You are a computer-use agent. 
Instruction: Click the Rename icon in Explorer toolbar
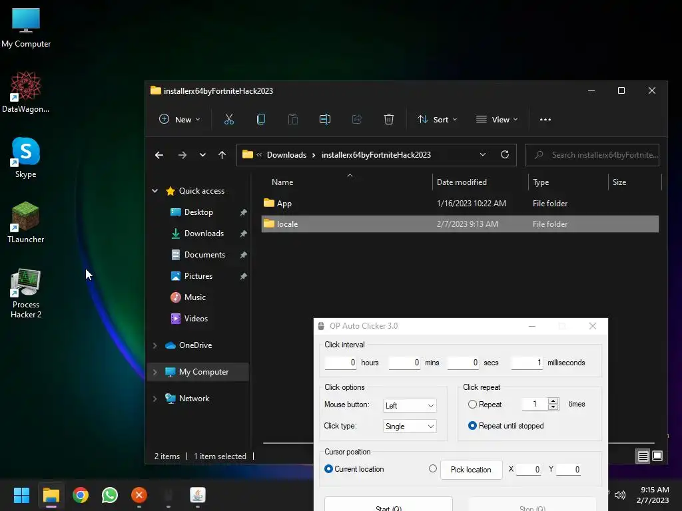[x=325, y=120]
